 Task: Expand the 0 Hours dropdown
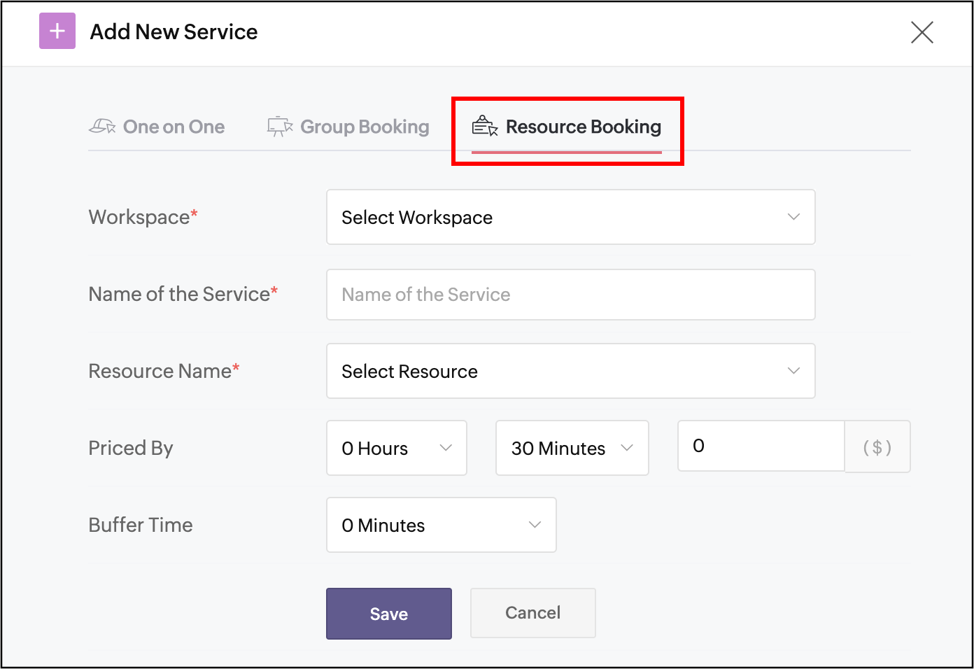396,448
